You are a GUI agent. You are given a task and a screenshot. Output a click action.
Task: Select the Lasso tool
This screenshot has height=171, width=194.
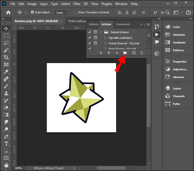pos(6,43)
